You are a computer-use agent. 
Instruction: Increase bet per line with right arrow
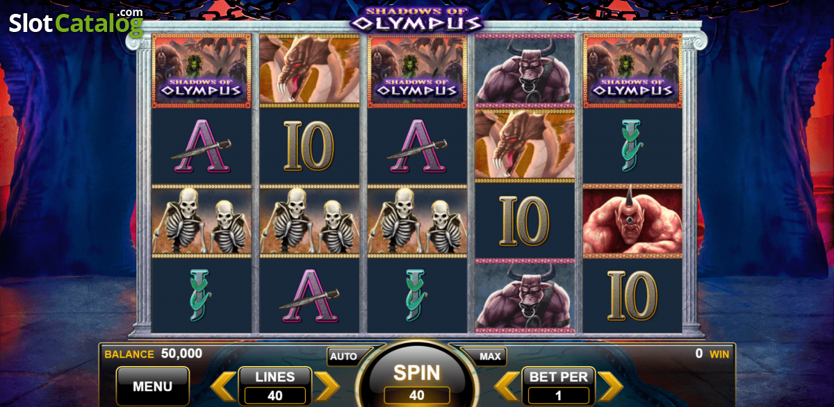point(610,386)
